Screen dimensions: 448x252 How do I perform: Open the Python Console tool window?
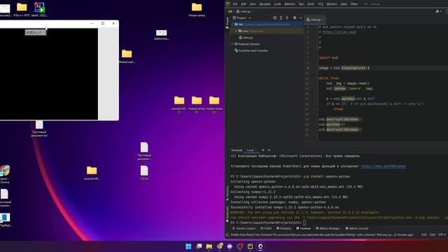pos(357,228)
